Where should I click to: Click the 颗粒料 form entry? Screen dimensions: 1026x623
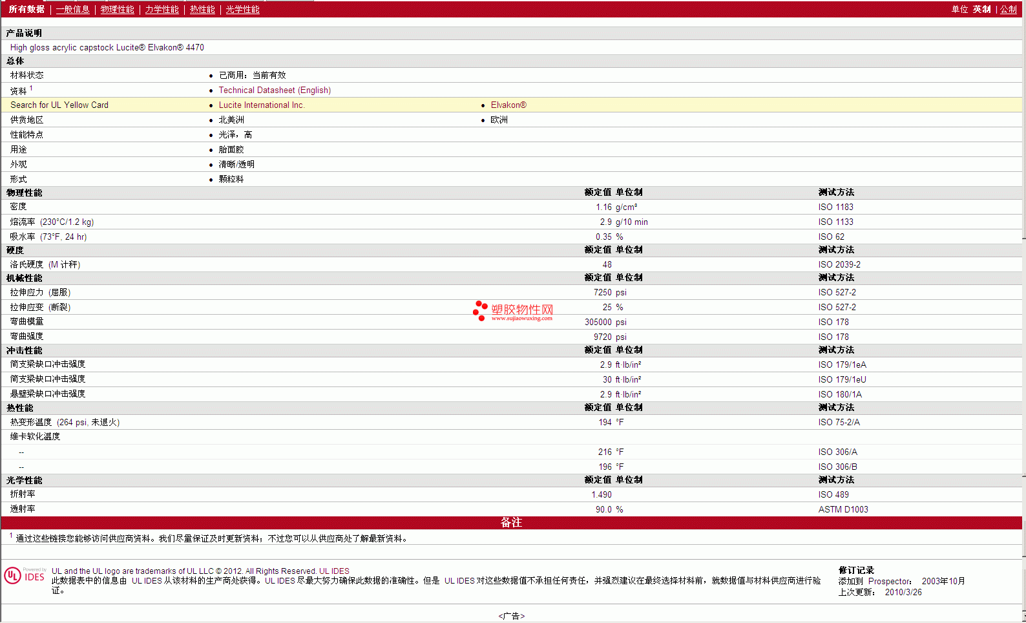(231, 180)
